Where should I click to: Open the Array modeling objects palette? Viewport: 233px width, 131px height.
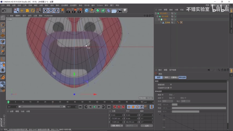click(x=103, y=10)
